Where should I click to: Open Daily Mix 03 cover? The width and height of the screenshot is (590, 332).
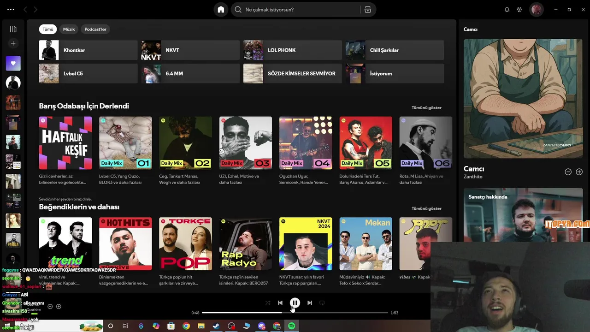(x=246, y=143)
